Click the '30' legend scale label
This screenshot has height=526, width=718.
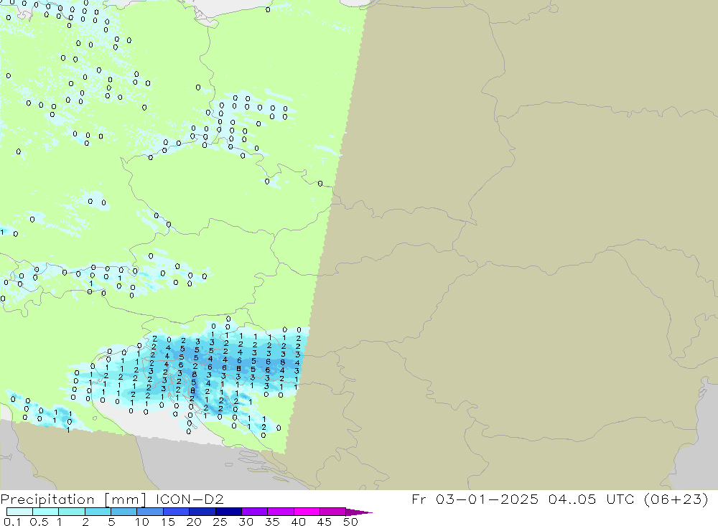(246, 522)
